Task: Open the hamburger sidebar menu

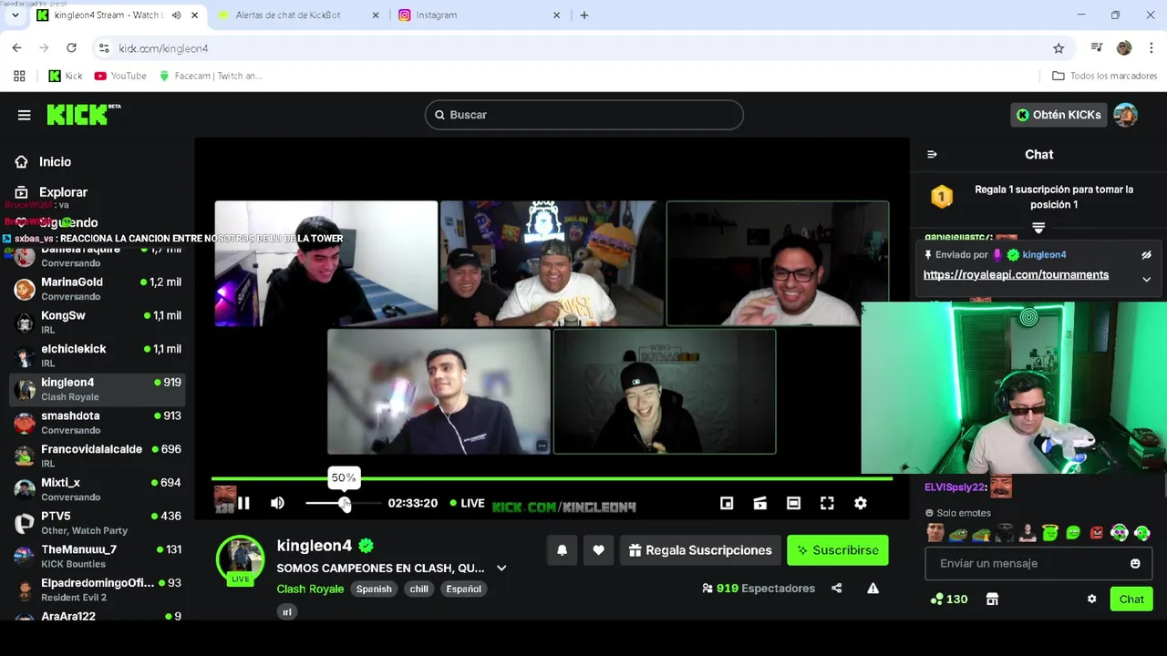Action: point(25,115)
